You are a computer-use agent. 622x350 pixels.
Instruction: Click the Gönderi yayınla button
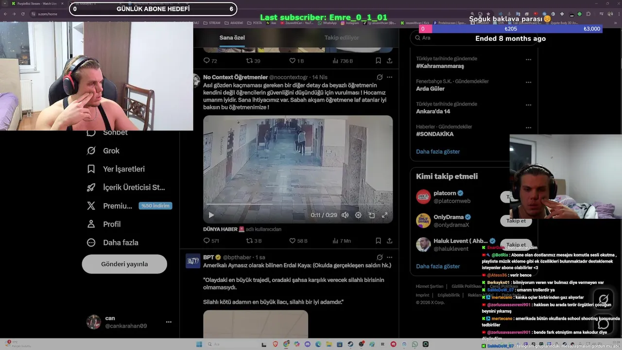[x=124, y=264]
